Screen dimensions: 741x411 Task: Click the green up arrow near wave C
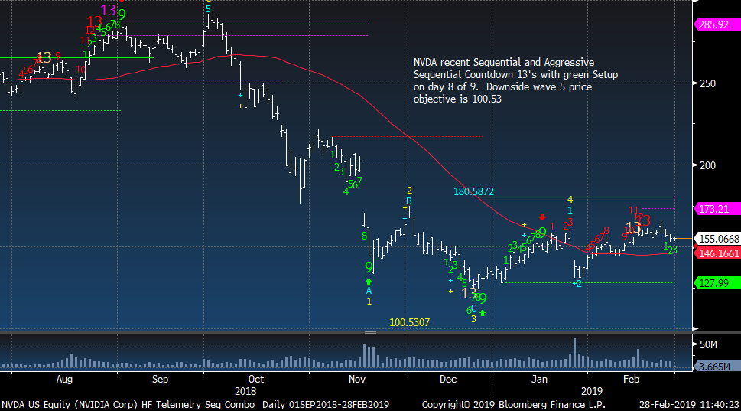point(483,312)
